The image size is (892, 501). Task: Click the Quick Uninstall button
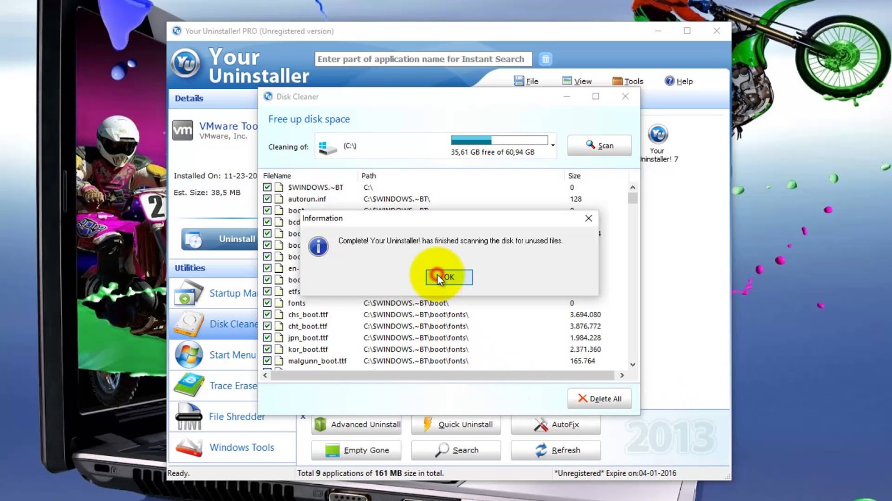tap(456, 424)
